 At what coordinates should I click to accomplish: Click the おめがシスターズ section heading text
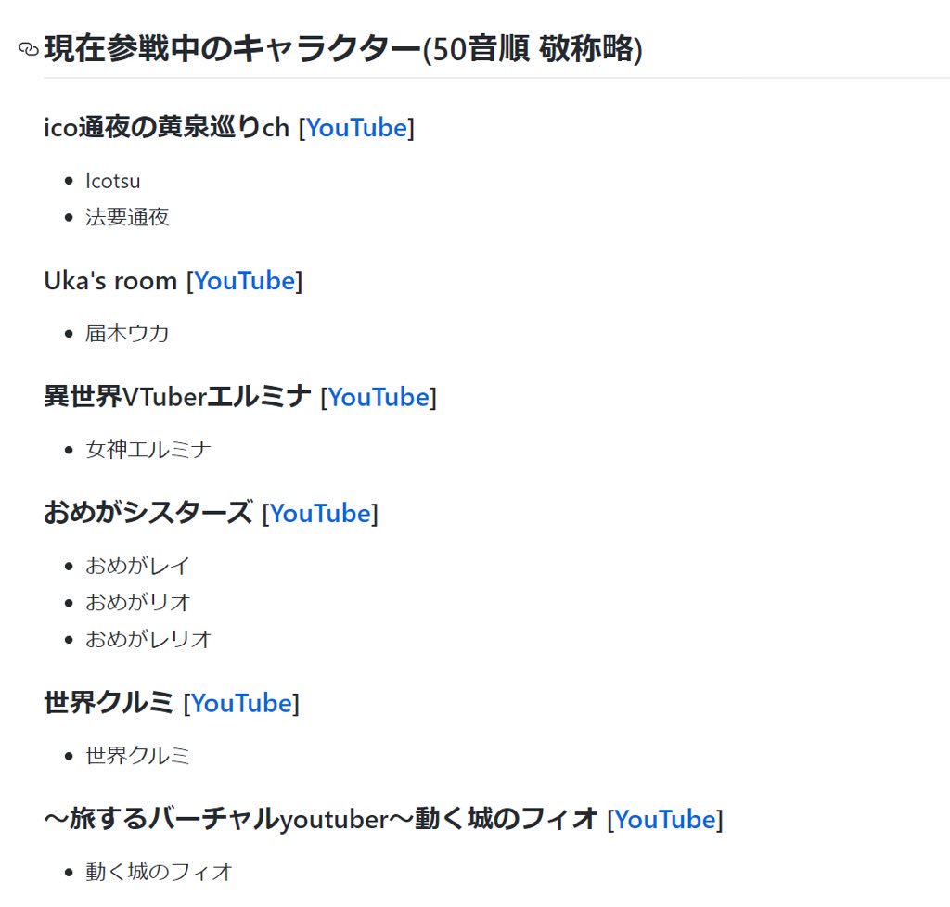click(148, 514)
